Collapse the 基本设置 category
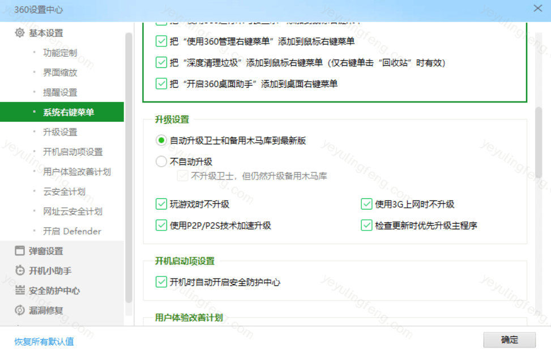The height and width of the screenshot is (354, 551). (x=46, y=33)
